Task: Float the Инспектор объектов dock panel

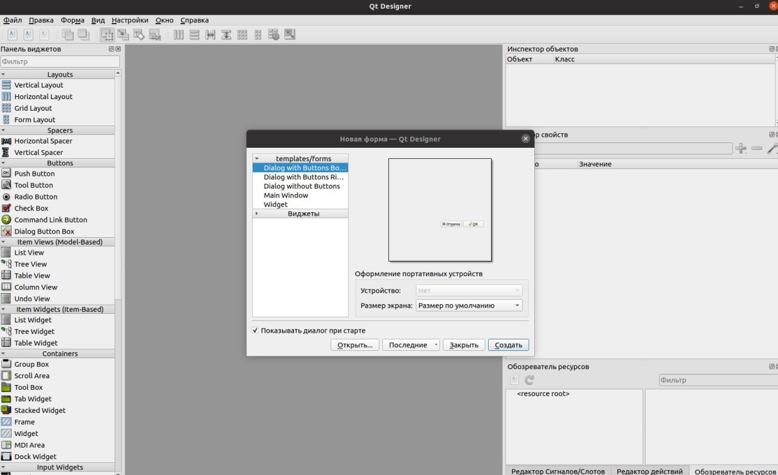Action: pos(772,49)
